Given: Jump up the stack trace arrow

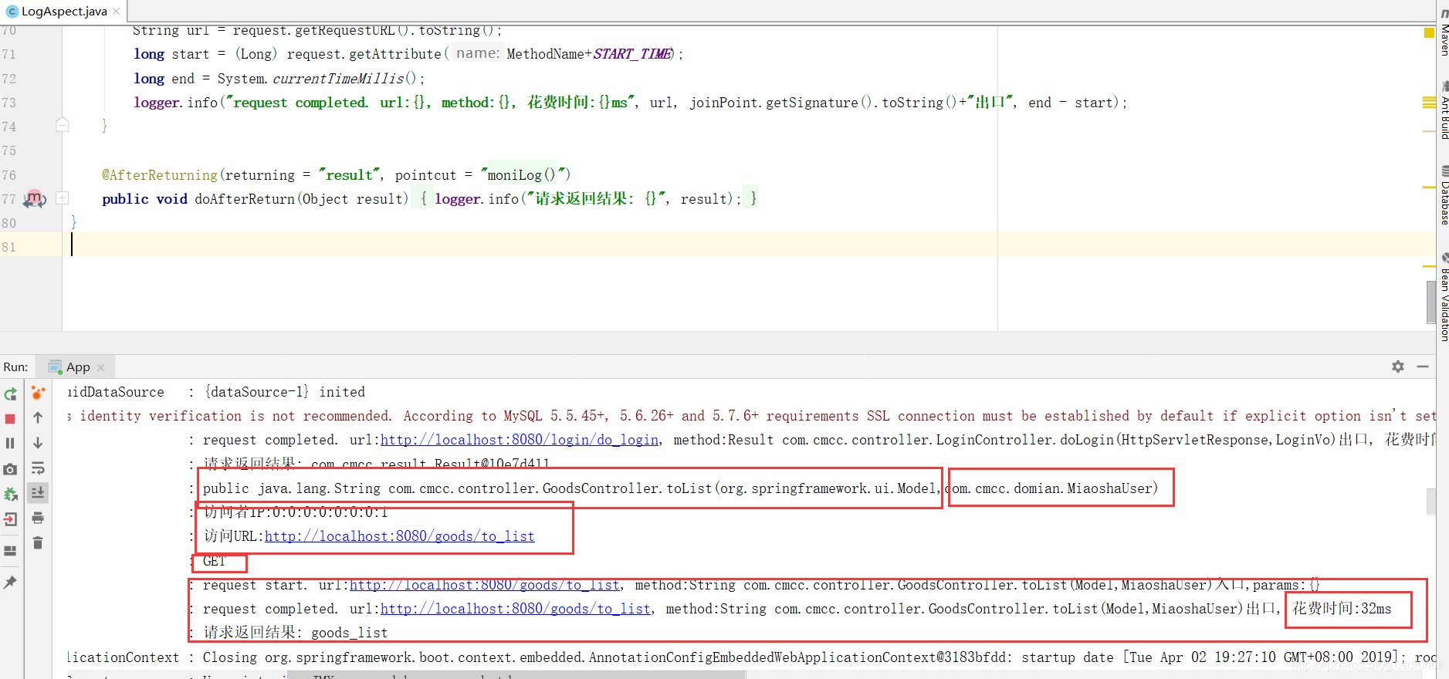Looking at the screenshot, I should 38,417.
